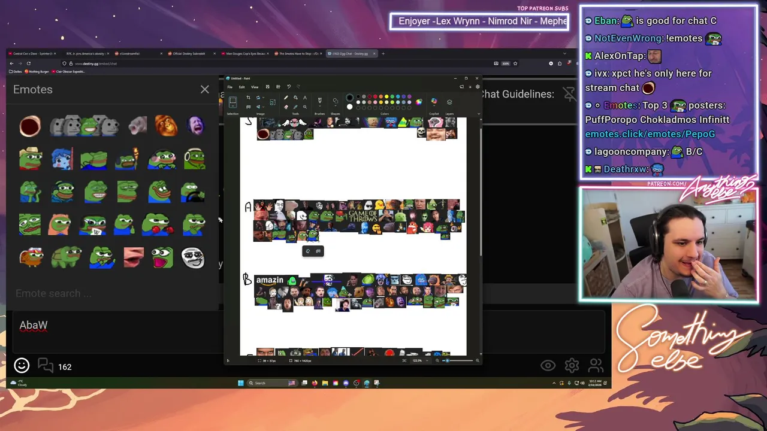Bookmark this page with the star
The width and height of the screenshot is (767, 431).
pos(515,63)
